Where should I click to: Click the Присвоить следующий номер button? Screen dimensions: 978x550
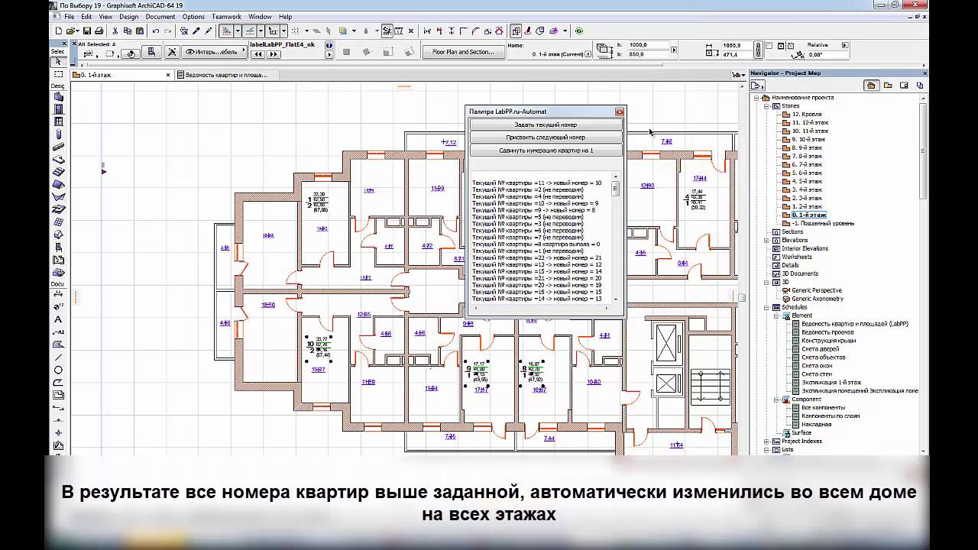click(546, 137)
